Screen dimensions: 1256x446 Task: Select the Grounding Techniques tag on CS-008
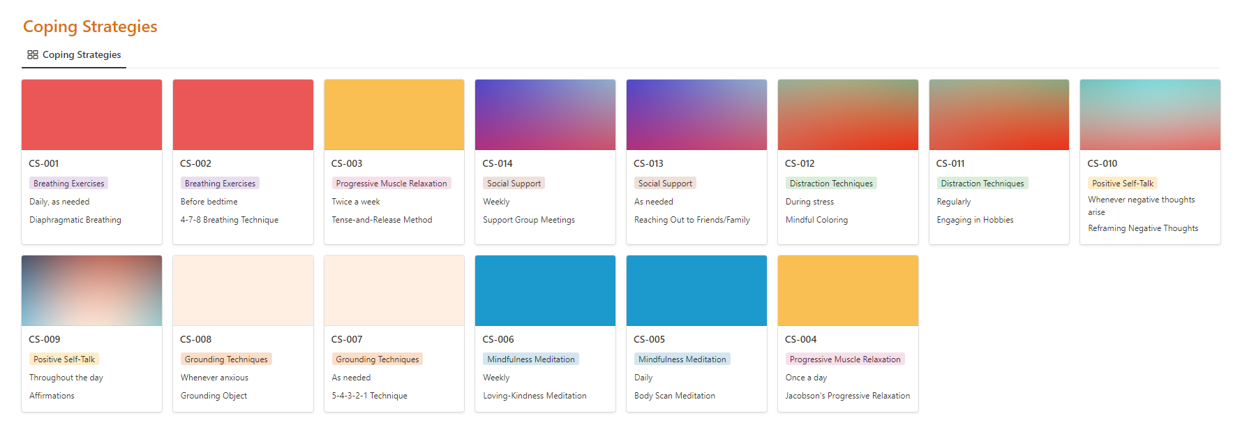pyautogui.click(x=226, y=359)
